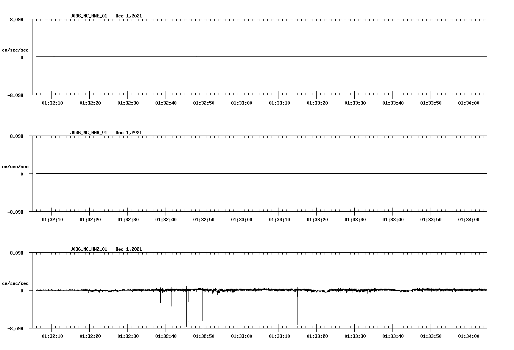Viewport: 514px width, 350px height.
Task: Click the flat HNE trace line
Action: [262, 57]
